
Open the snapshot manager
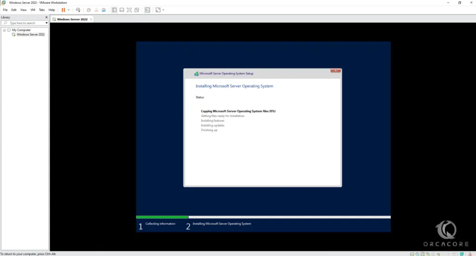(x=104, y=10)
